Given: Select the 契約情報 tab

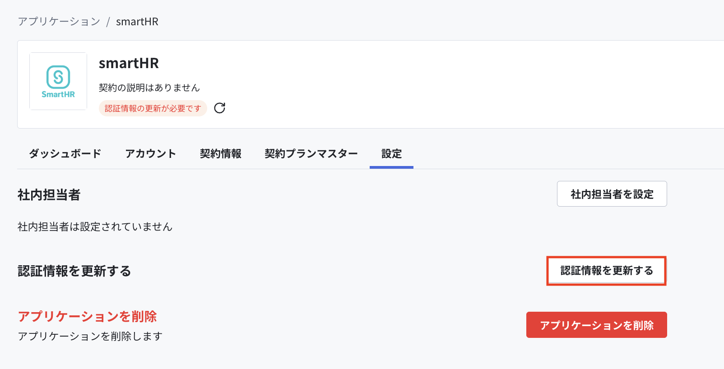Looking at the screenshot, I should click(x=221, y=154).
